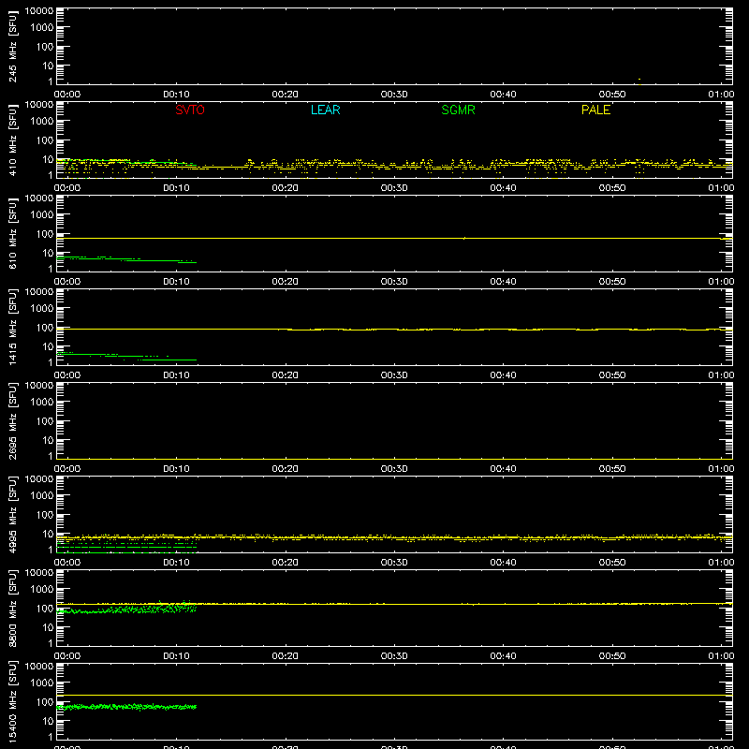The width and height of the screenshot is (749, 749).
Task: Click the 100 tick label on 4995 MHz axis
Action: [45, 515]
